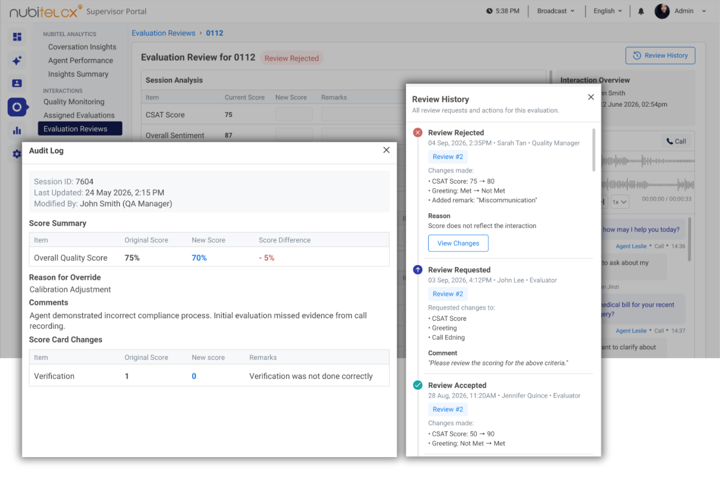Click the clock icon beside 5:38 PM
Image resolution: width=720 pixels, height=484 pixels.
489,11
